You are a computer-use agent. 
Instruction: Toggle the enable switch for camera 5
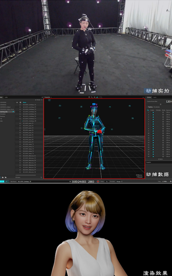pos(153,122)
